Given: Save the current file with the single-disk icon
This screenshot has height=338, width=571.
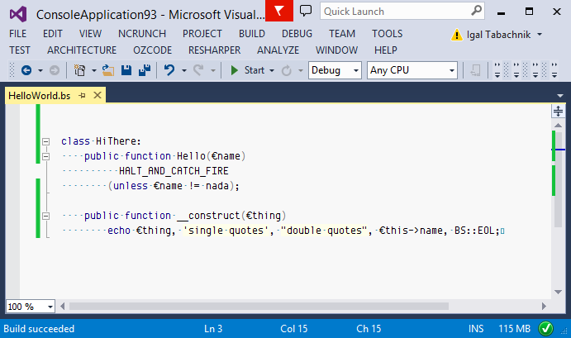Looking at the screenshot, I should (126, 70).
